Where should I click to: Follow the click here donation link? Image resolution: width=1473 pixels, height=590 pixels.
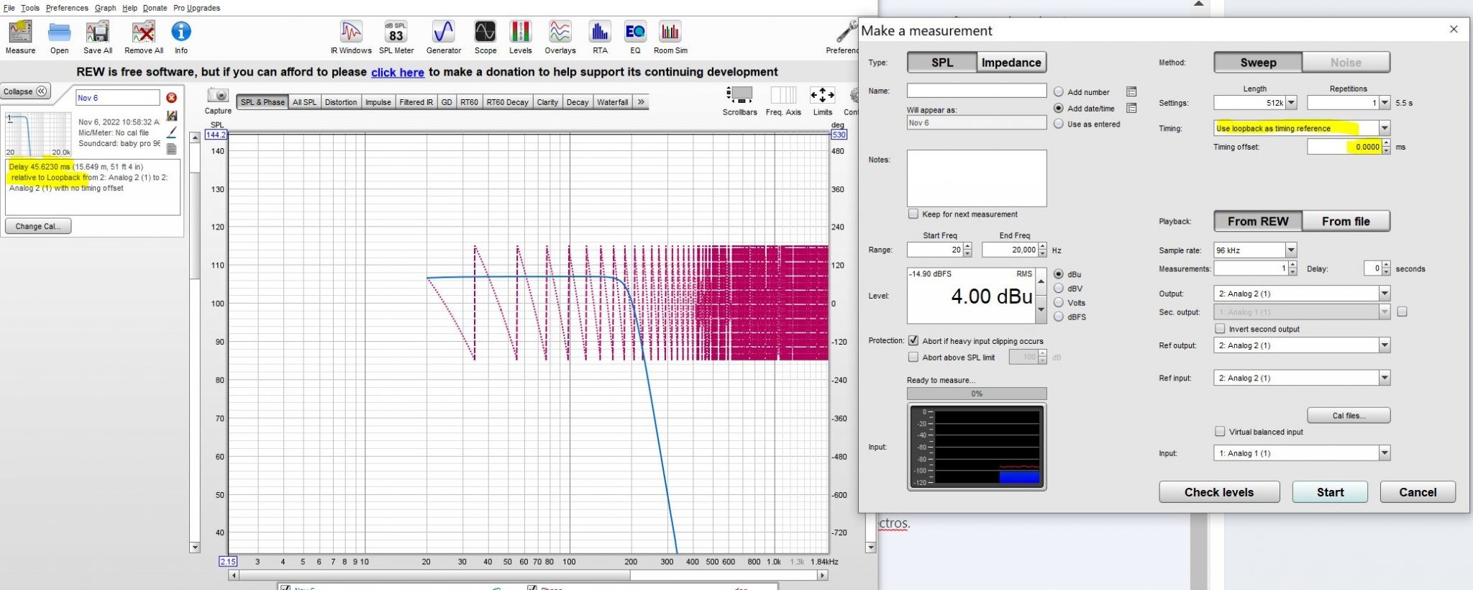point(398,72)
